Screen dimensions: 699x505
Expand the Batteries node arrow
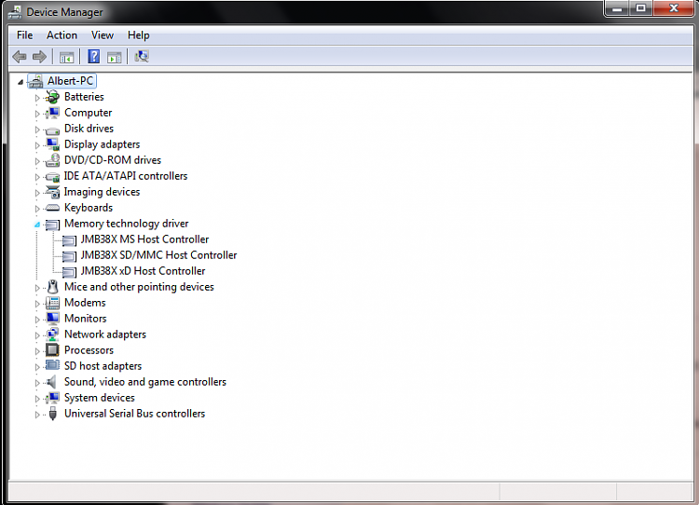37,98
